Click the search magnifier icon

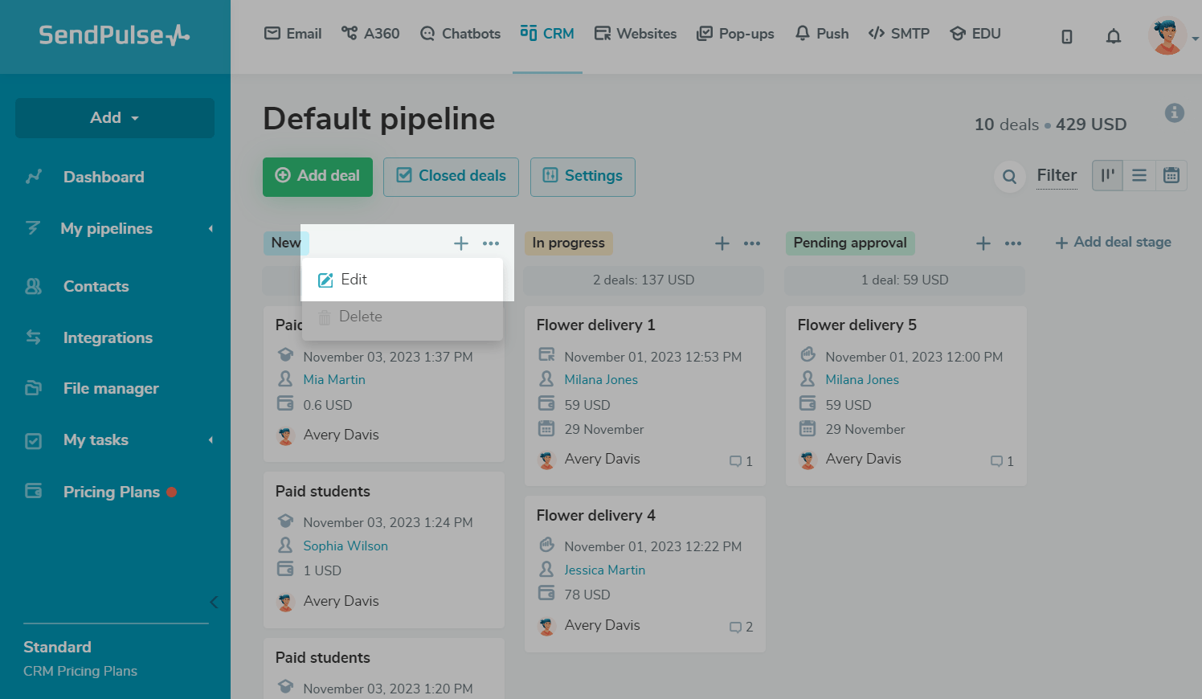pyautogui.click(x=1009, y=177)
